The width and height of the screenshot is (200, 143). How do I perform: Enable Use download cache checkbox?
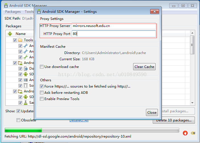[x=42, y=67]
